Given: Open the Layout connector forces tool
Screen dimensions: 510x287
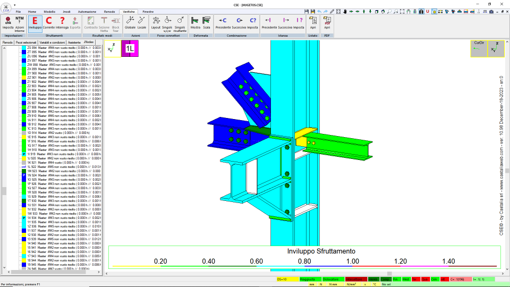Looking at the screenshot, I should click(x=156, y=23).
